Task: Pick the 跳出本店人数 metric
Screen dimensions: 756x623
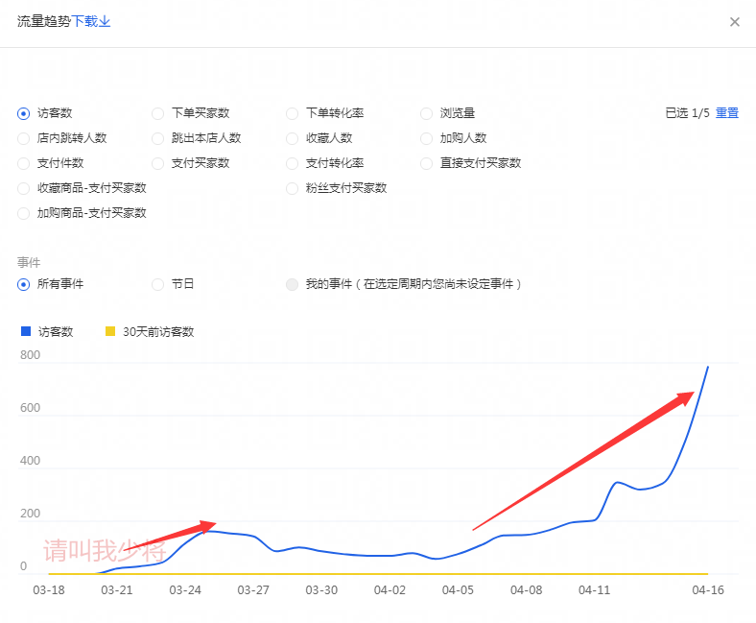Action: [158, 138]
